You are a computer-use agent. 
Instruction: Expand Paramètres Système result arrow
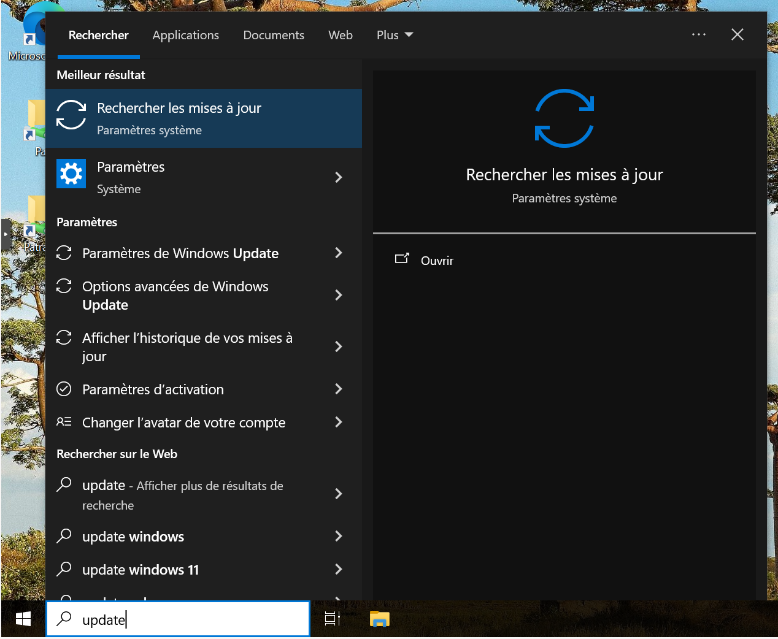(339, 177)
